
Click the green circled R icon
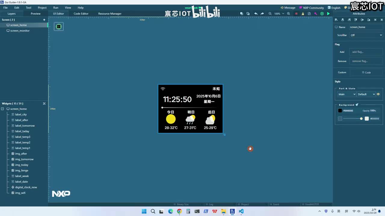[x=322, y=13]
